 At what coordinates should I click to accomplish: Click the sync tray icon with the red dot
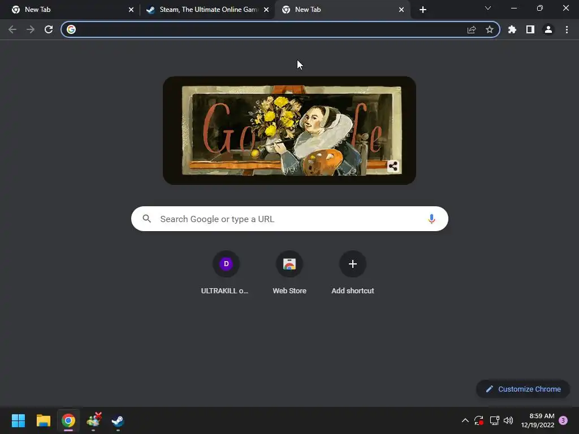point(479,420)
